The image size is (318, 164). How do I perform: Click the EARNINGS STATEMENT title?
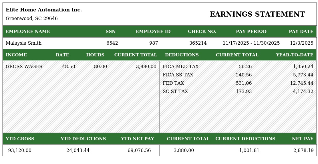257,14
